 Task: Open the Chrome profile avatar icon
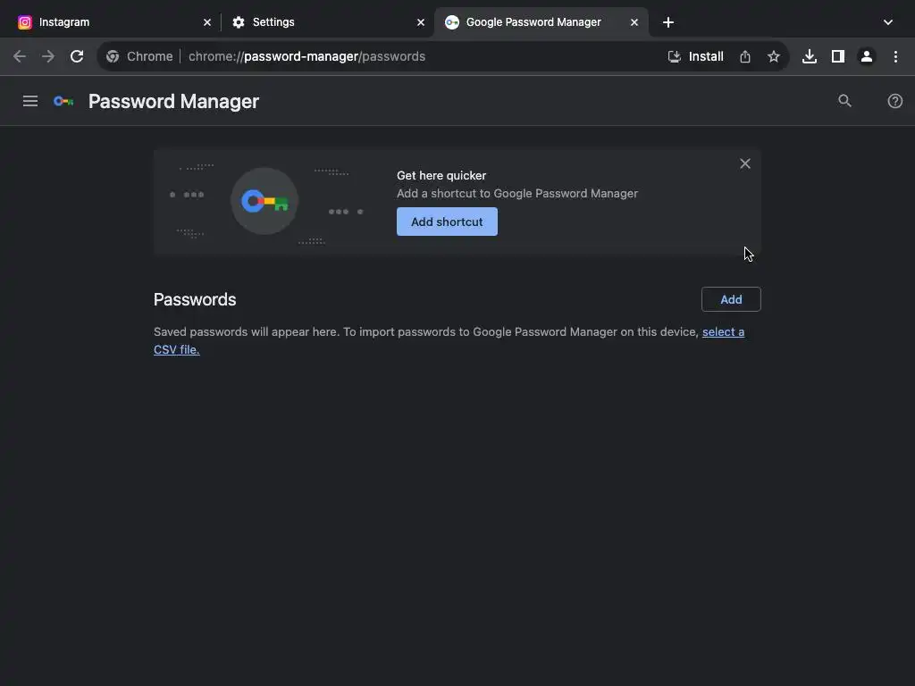[x=867, y=56]
